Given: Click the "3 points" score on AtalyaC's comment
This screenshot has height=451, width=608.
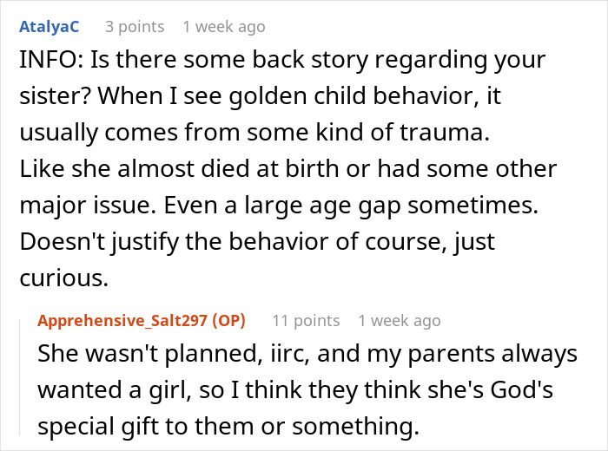Looking at the screenshot, I should pos(134,27).
